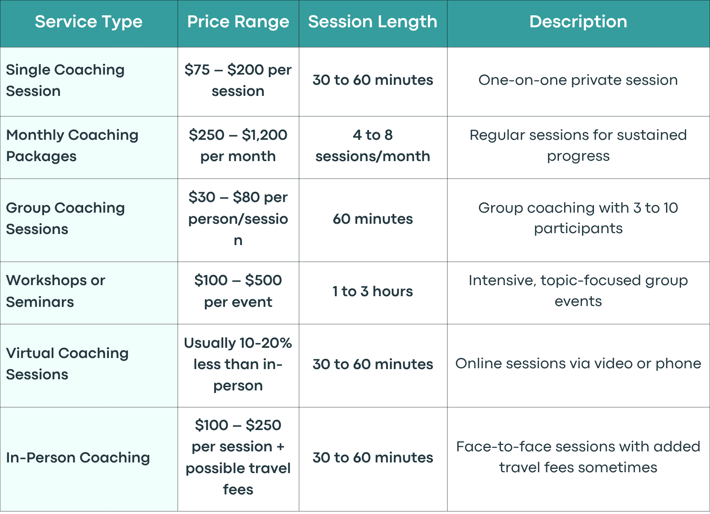Select the Face-to-face sessions description cell
Viewport: 710px width, 514px height.
tap(579, 459)
